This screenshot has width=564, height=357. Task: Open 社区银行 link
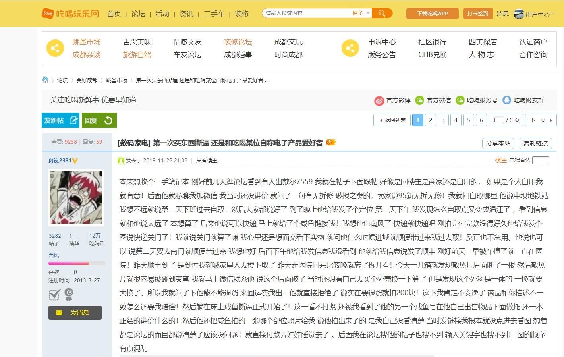pyautogui.click(x=432, y=42)
